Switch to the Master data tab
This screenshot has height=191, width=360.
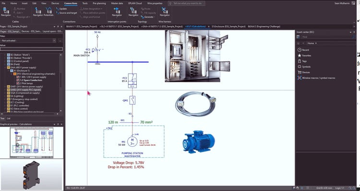click(117, 3)
